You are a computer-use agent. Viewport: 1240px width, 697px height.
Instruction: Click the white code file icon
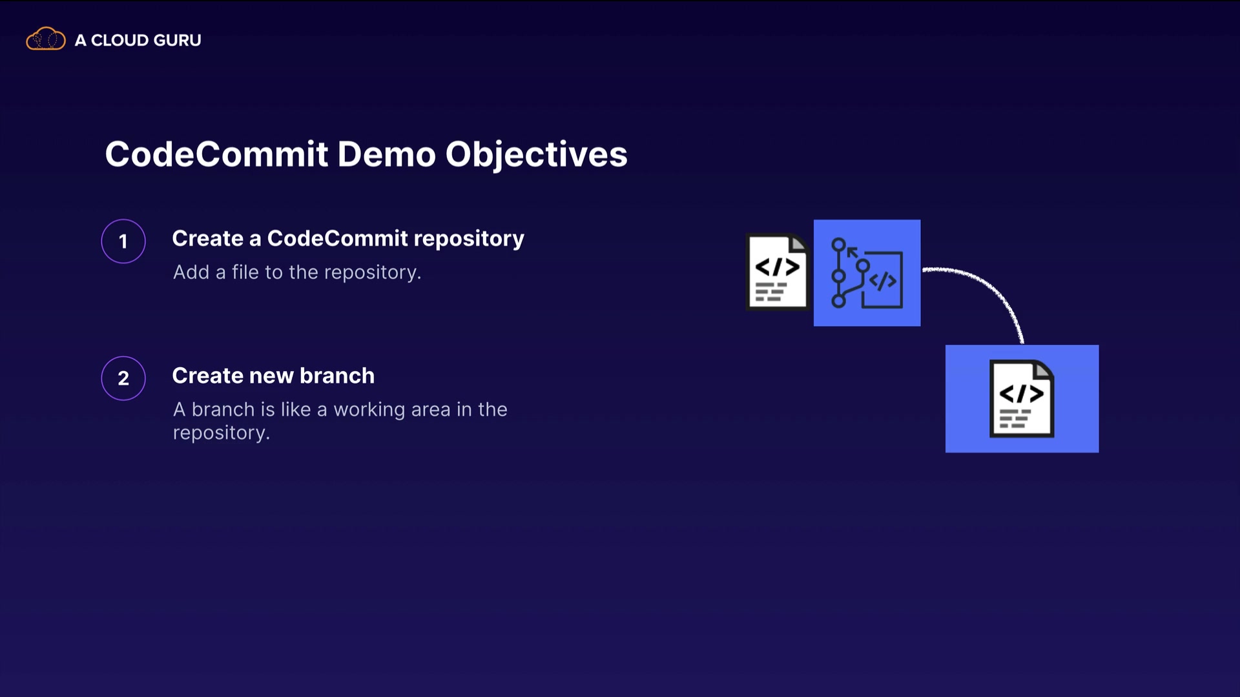778,272
